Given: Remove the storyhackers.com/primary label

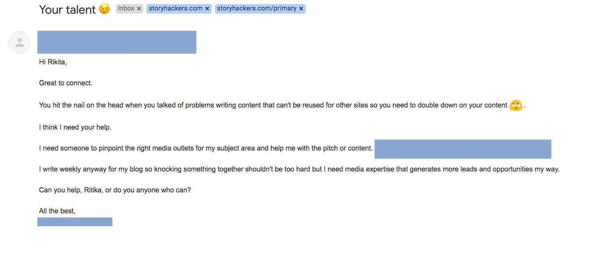Looking at the screenshot, I should click(x=301, y=8).
